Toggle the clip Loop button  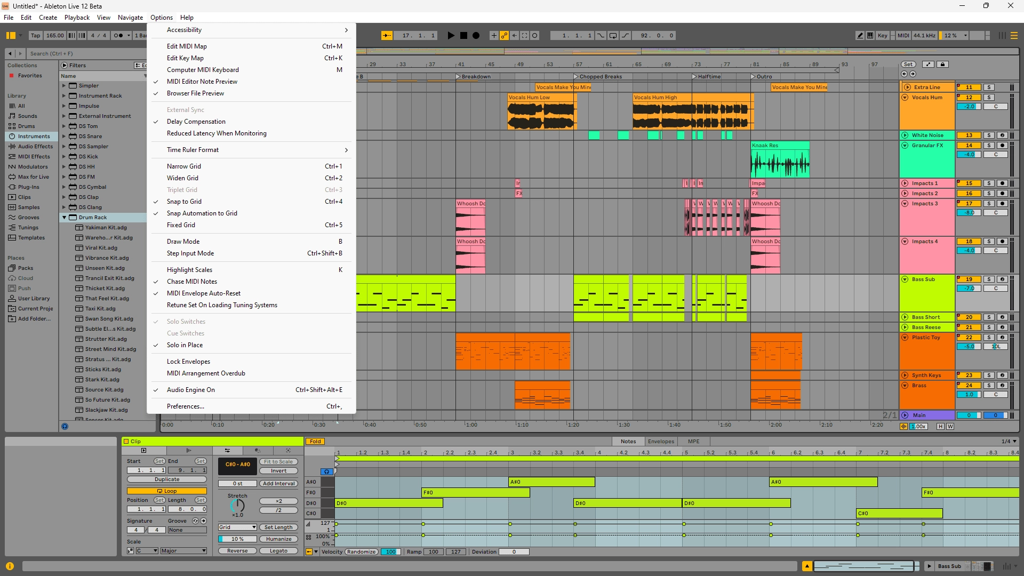(x=167, y=491)
